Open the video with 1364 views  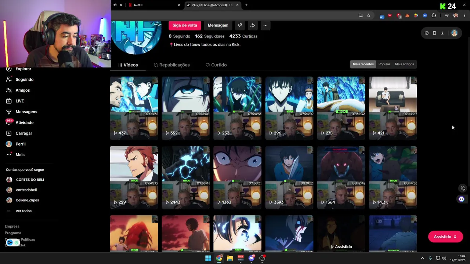(x=341, y=177)
